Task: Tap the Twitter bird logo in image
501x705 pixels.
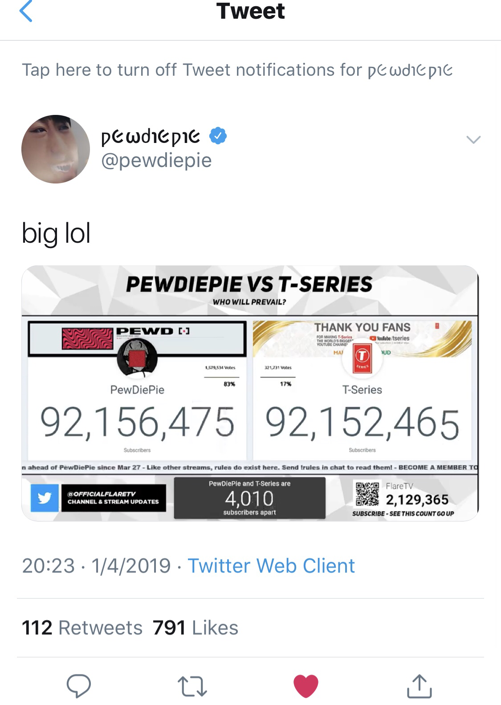Action: click(x=45, y=498)
